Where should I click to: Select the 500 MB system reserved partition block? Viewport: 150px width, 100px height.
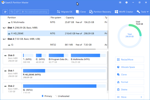[28, 58]
